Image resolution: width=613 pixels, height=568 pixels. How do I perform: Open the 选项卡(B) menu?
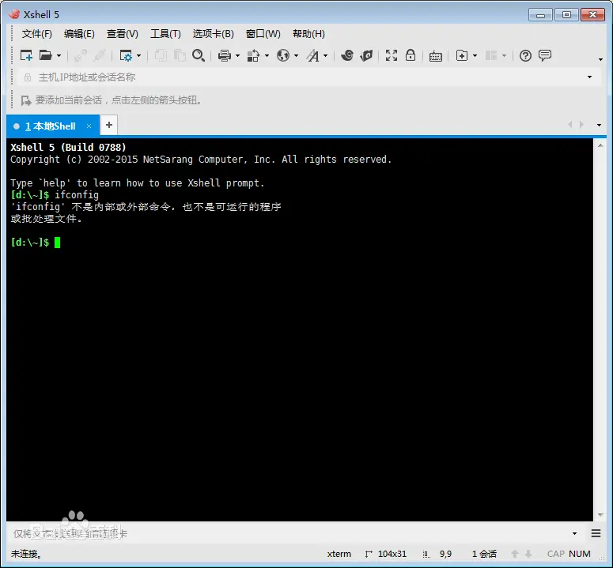click(213, 34)
